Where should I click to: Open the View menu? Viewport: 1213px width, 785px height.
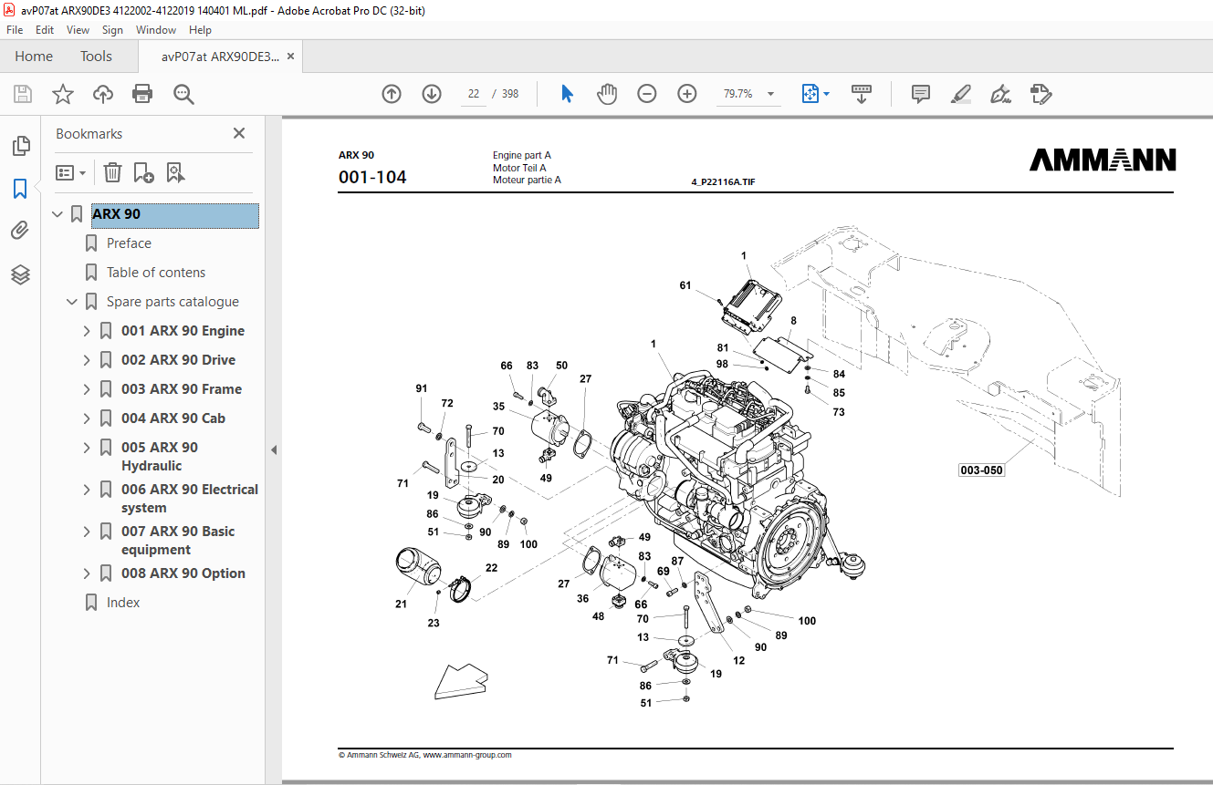pos(78,30)
